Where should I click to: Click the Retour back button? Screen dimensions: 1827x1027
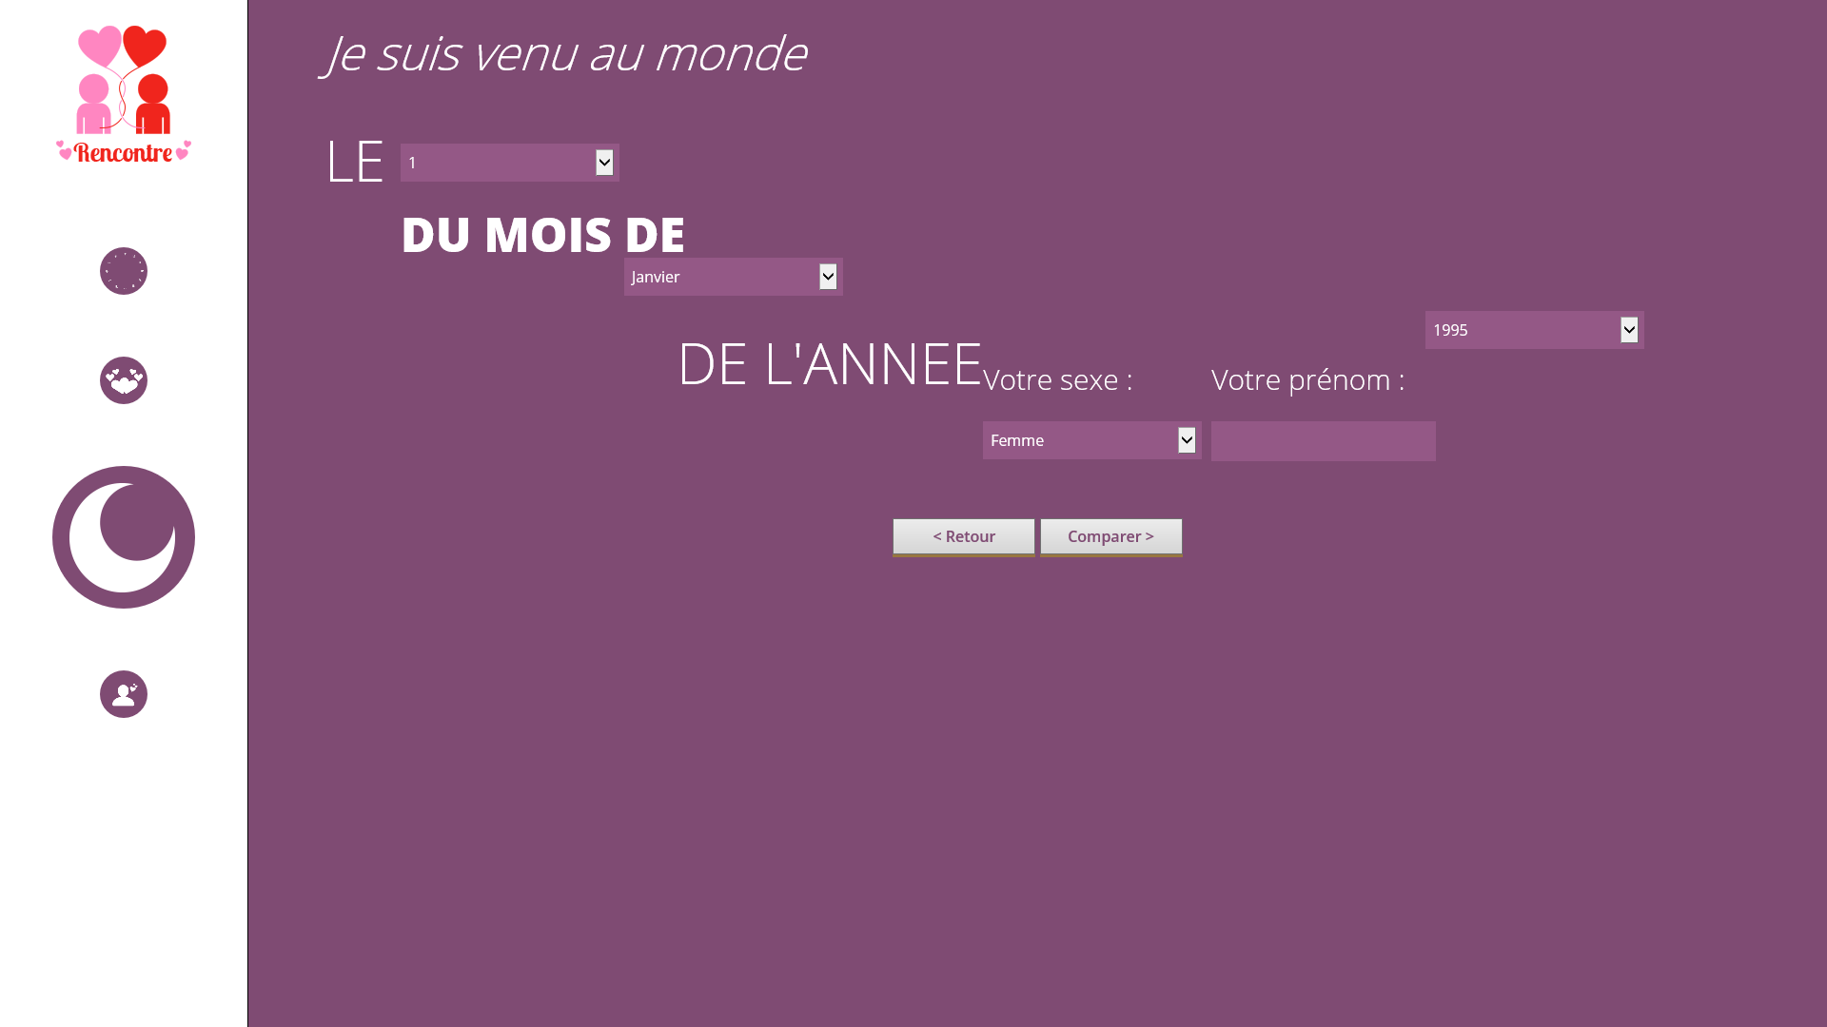click(964, 535)
